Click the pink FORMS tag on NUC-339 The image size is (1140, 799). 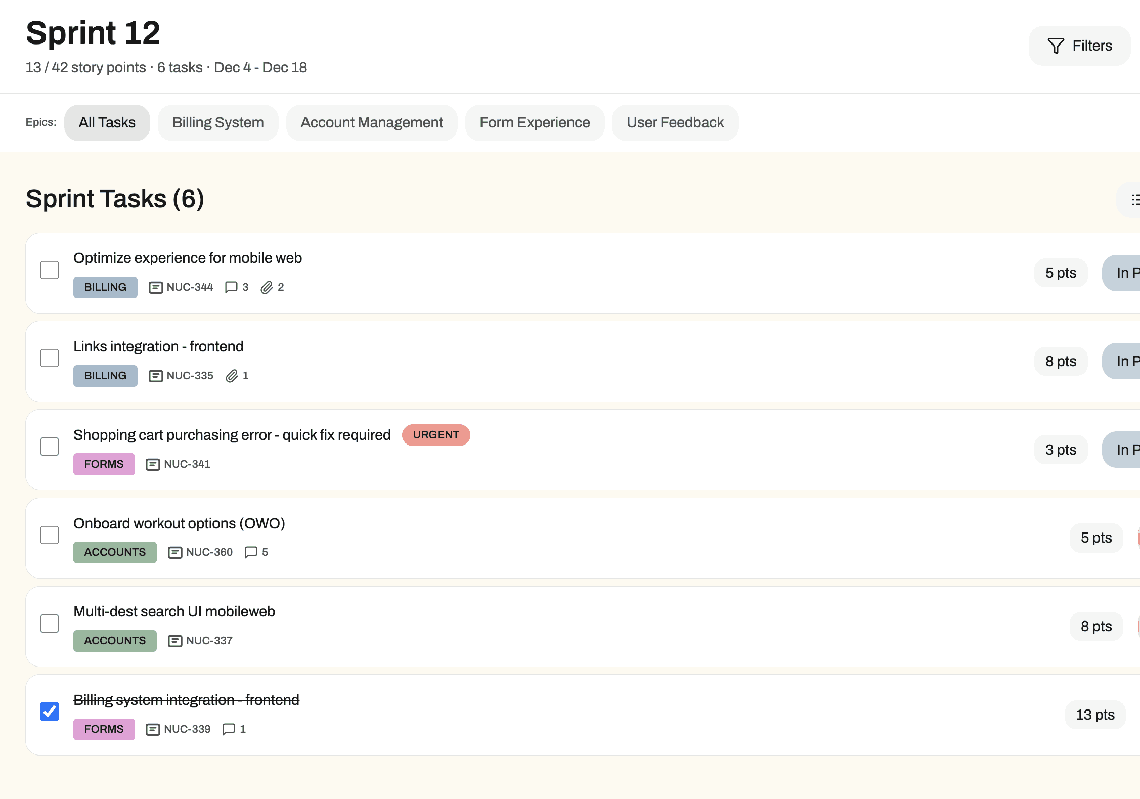(104, 729)
